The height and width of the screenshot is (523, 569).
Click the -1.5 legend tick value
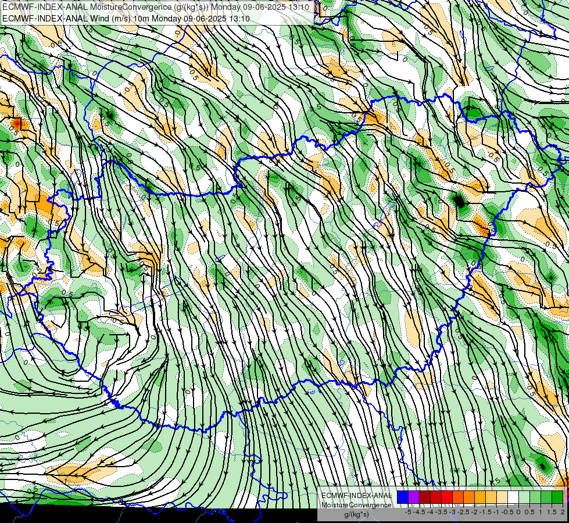coord(485,512)
